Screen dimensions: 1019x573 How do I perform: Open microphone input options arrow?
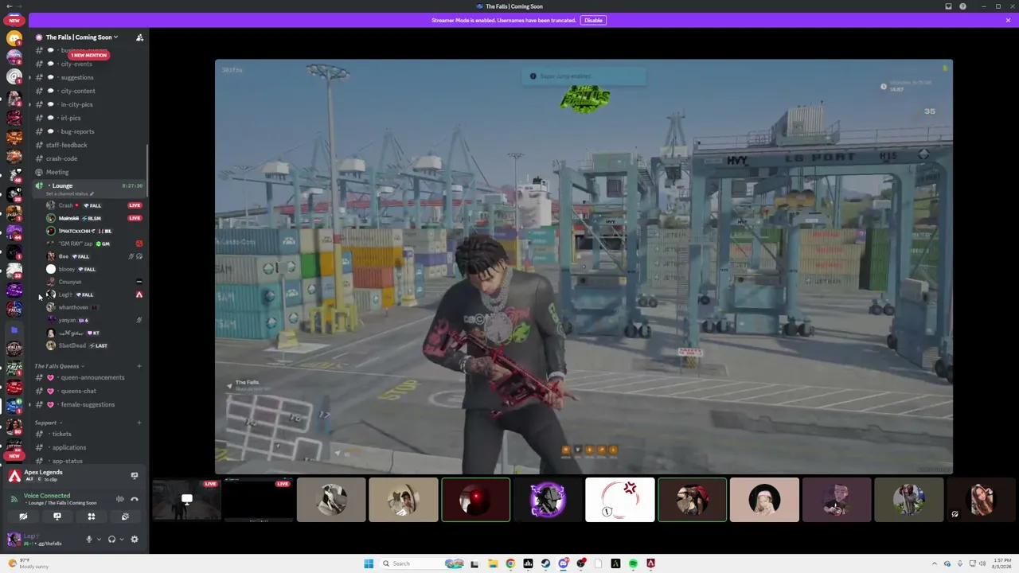tap(99, 540)
